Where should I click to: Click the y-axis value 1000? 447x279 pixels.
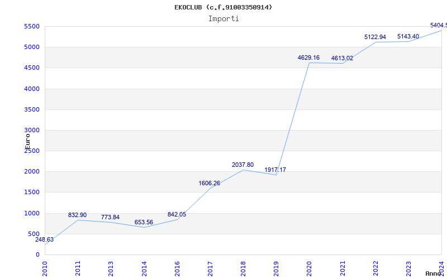(32, 213)
